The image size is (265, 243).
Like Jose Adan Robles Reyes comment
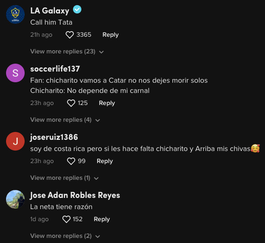point(66,219)
